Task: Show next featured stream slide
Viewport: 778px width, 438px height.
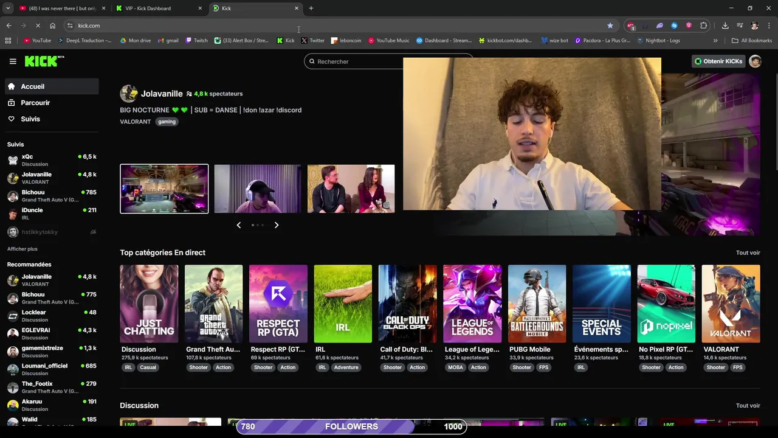Action: coord(277,225)
